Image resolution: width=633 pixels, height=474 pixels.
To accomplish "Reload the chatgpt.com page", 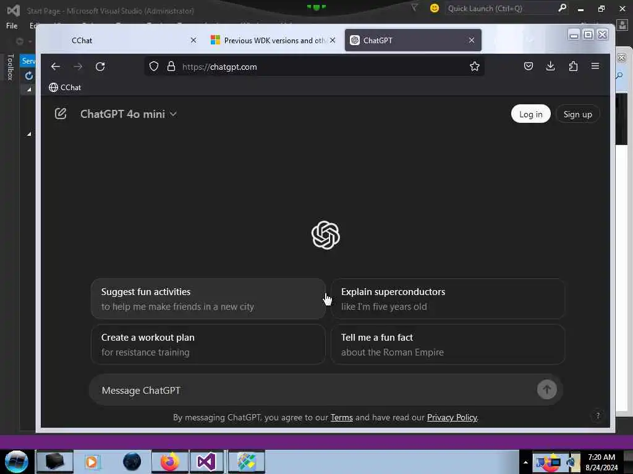I will 100,67.
